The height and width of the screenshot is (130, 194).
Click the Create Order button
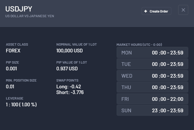point(156,11)
